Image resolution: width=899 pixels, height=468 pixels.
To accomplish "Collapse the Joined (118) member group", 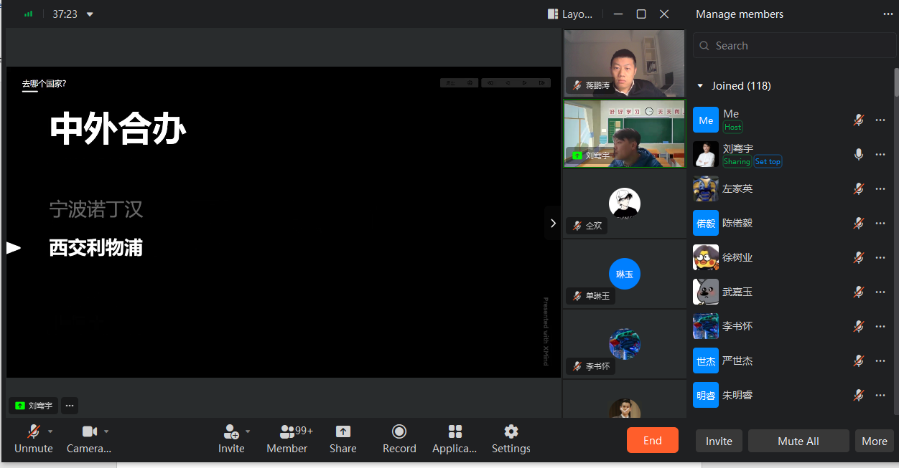I will pos(701,86).
